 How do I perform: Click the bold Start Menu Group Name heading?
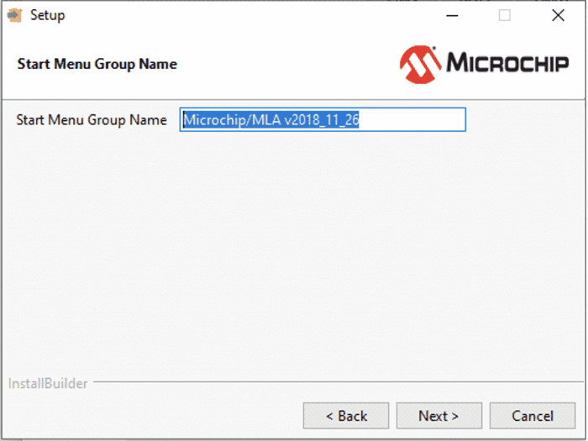(97, 64)
